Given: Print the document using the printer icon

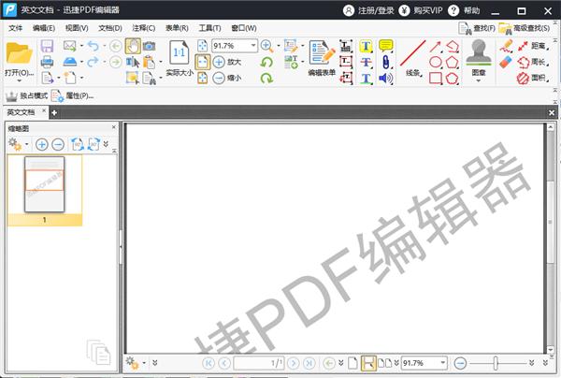Looking at the screenshot, I should click(x=47, y=62).
